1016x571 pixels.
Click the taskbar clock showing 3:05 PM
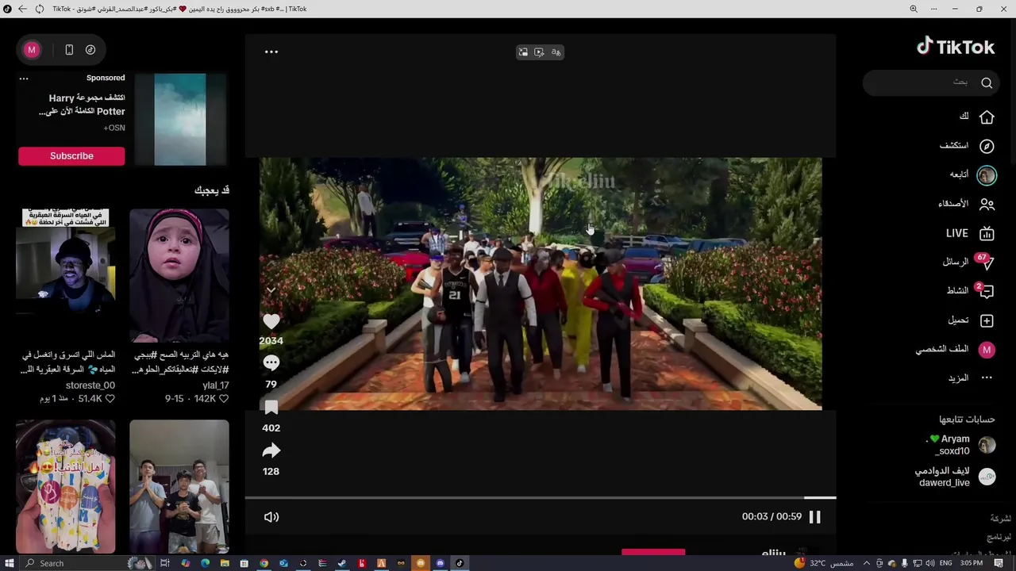coord(972,563)
